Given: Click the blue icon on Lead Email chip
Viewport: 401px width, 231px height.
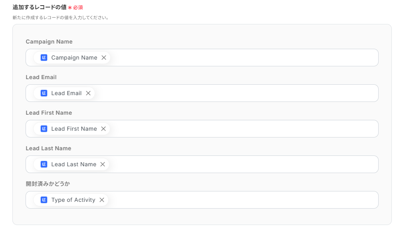Looking at the screenshot, I should click(44, 93).
